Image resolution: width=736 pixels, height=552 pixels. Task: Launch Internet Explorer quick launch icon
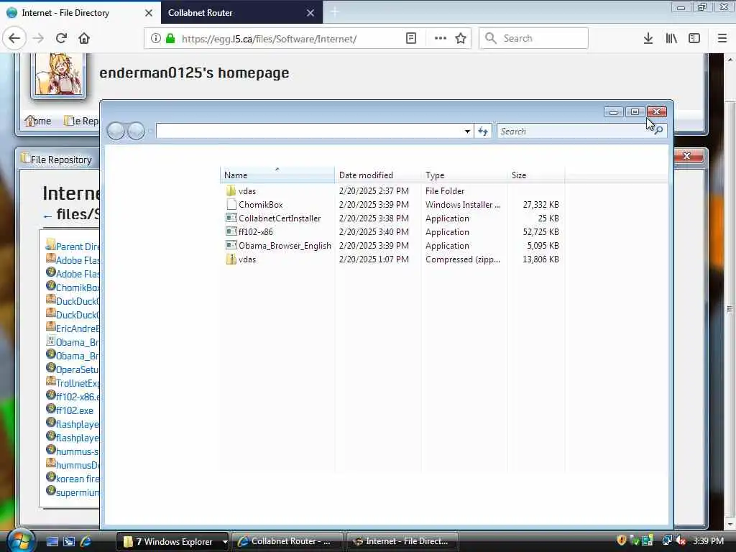click(x=86, y=541)
